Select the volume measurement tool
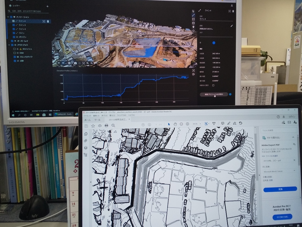The image size is (302, 227). pos(193,23)
